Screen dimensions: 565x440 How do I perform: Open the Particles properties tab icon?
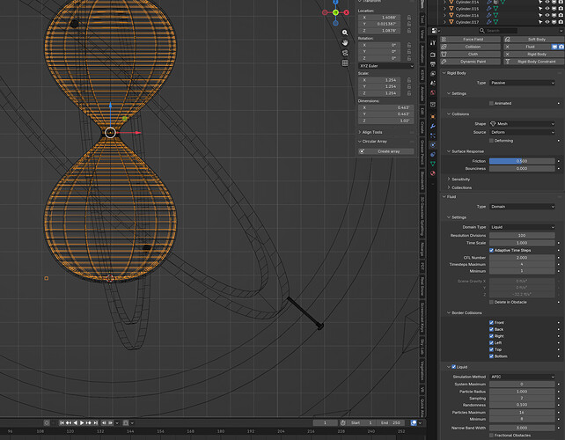433,136
